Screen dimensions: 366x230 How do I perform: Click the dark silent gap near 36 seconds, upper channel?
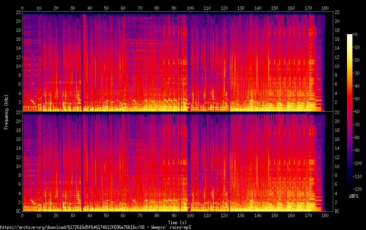[x=83, y=62]
